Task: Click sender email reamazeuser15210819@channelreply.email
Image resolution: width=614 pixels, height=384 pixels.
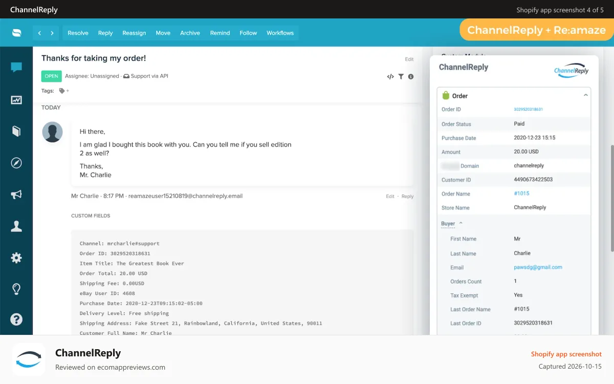Action: point(186,196)
